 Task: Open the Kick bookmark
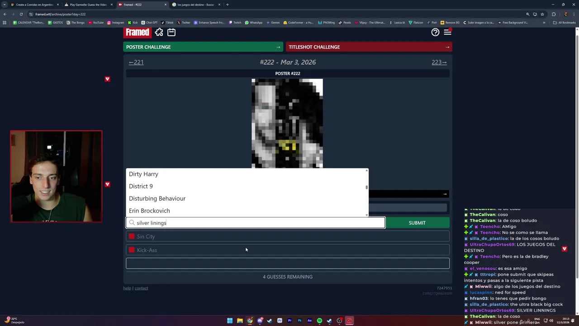[x=133, y=23]
